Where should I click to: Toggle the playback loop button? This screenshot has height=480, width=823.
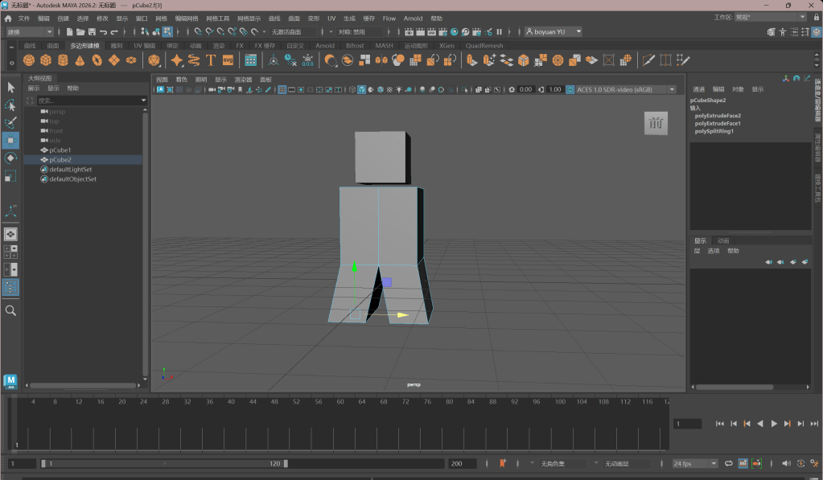(x=729, y=464)
